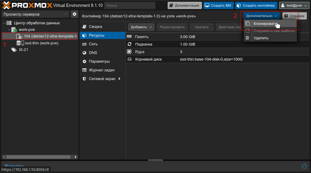Image resolution: width=311 pixels, height=173 pixels.
Task: Click the copy icon beside Клонировать
Action: [248, 24]
